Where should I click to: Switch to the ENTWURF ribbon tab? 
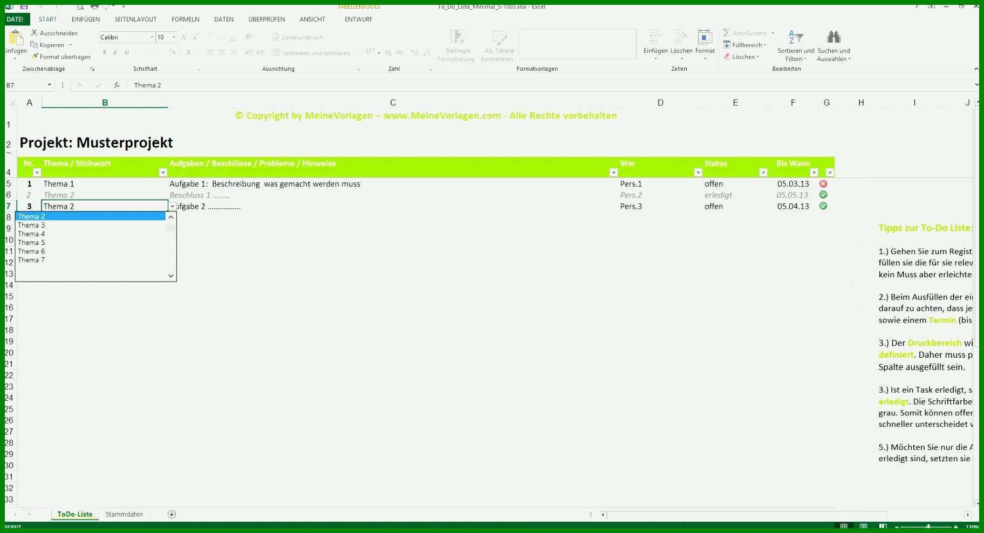358,19
